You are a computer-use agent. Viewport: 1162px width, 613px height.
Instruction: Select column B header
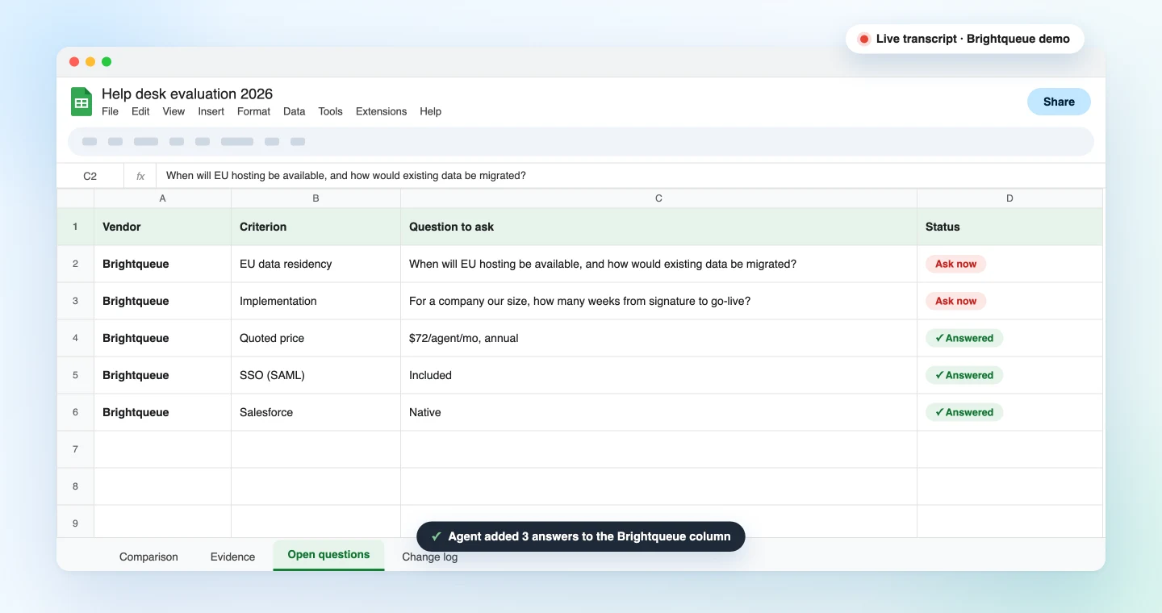pyautogui.click(x=316, y=198)
